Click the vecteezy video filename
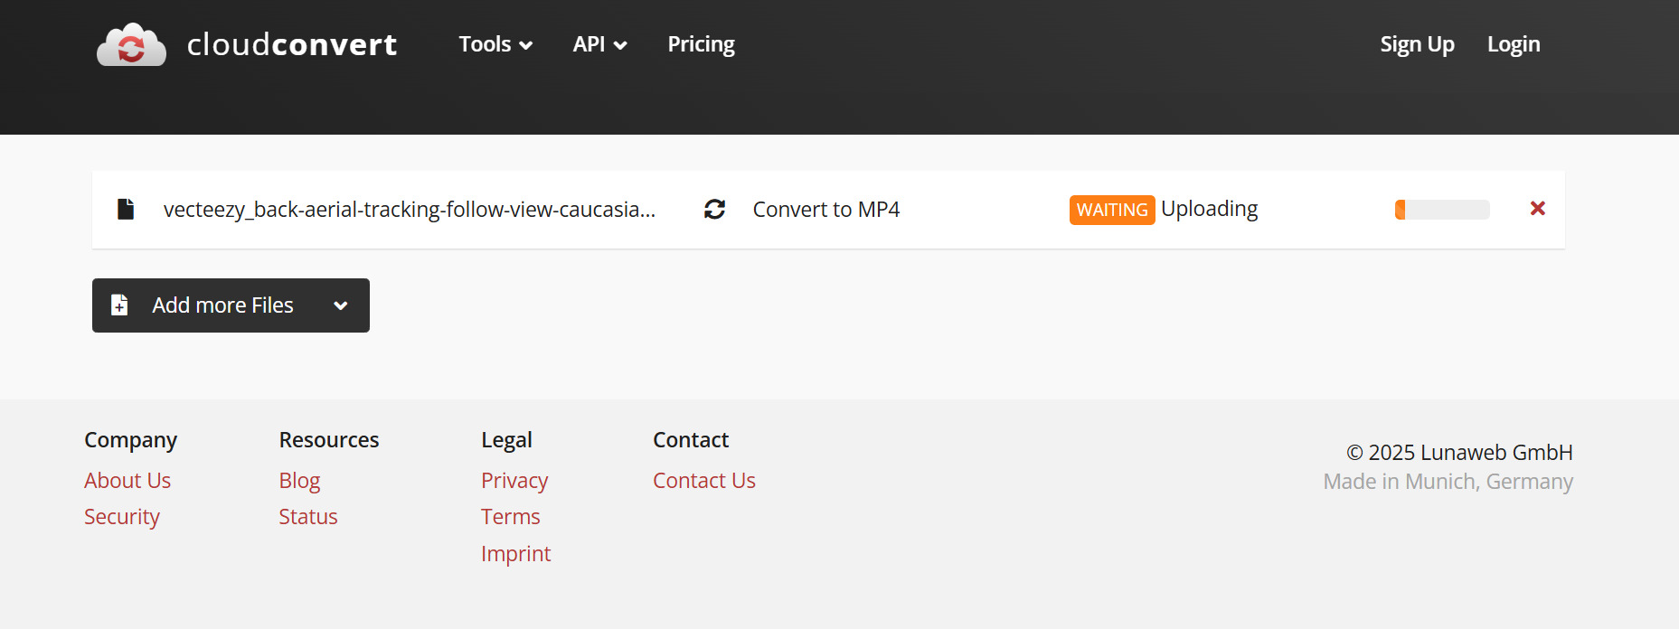 pos(409,210)
